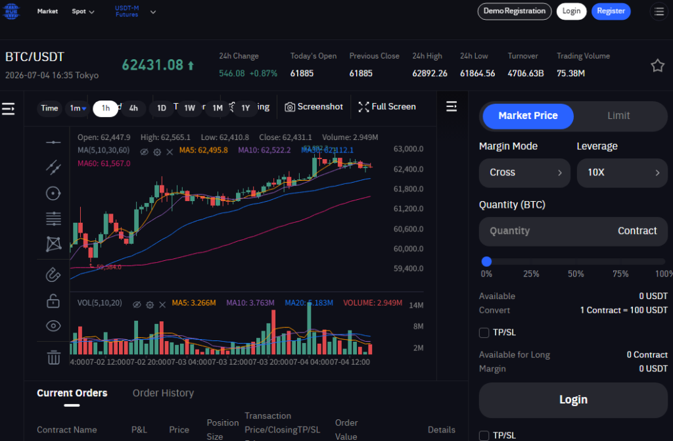Delete drawings with trash can icon
673x441 pixels.
(54, 357)
